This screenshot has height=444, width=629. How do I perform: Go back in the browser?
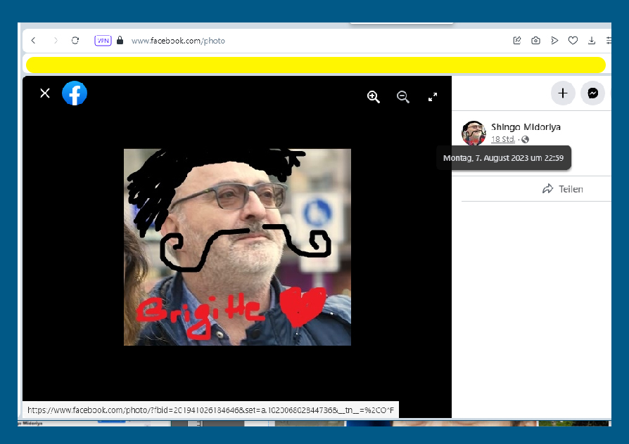(x=33, y=41)
